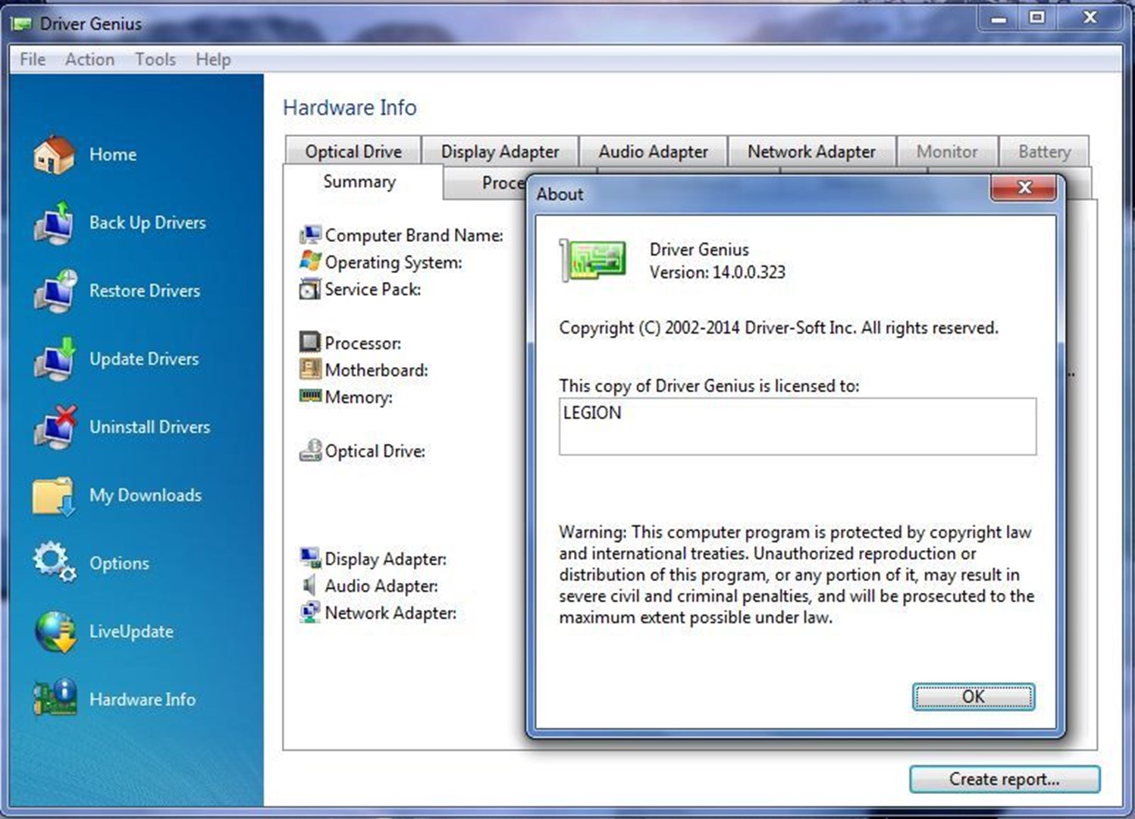Select the Battery tab

(x=1044, y=151)
